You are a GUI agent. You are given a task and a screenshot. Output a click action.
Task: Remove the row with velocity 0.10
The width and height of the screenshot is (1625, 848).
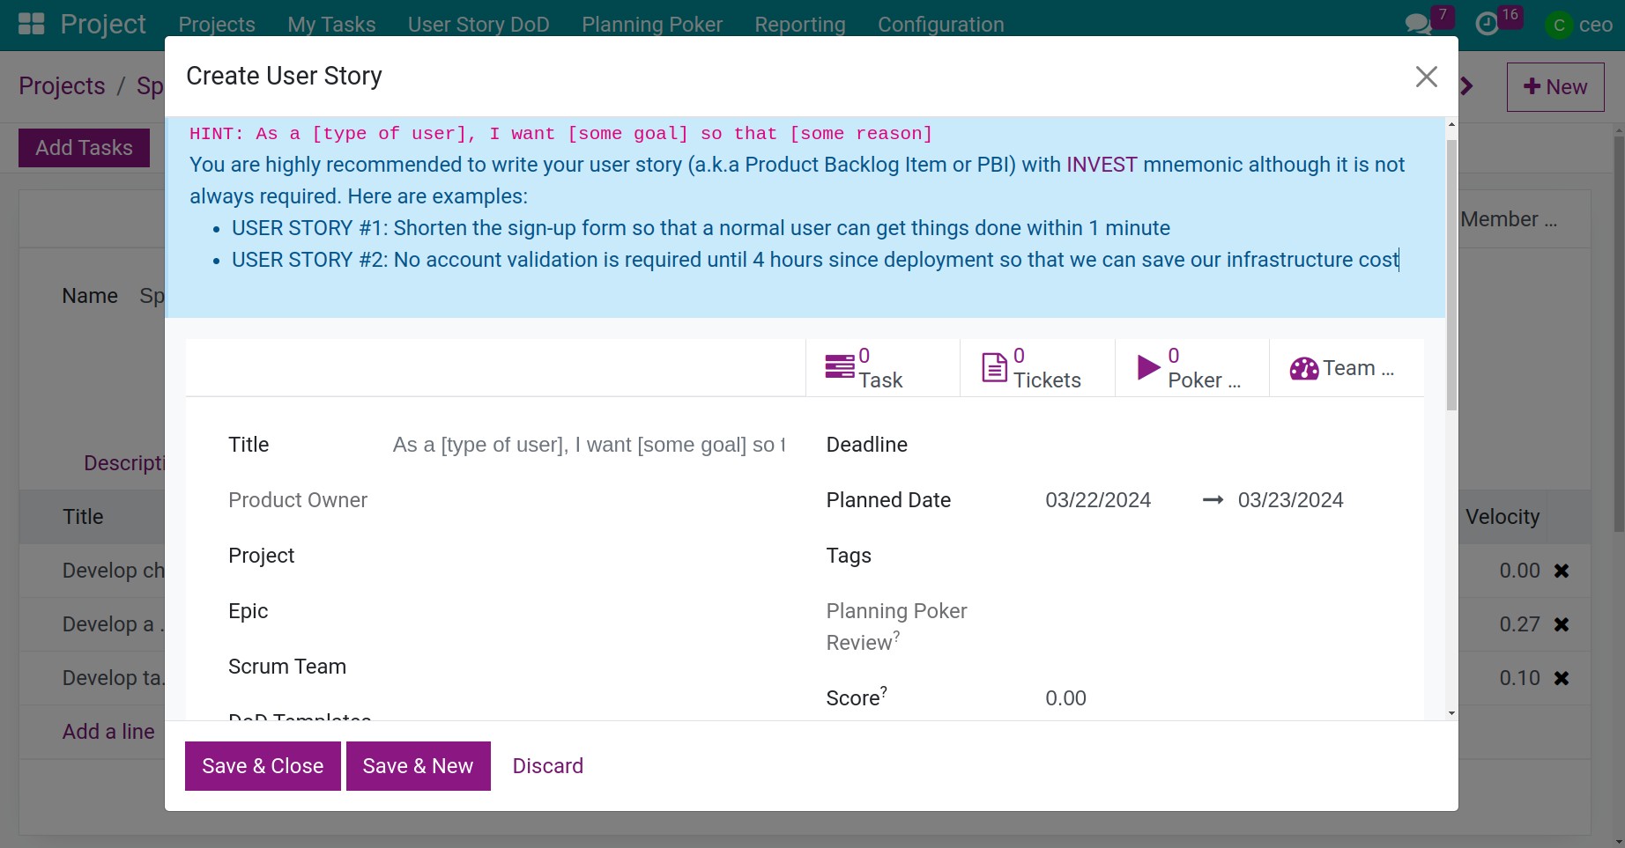tap(1562, 678)
